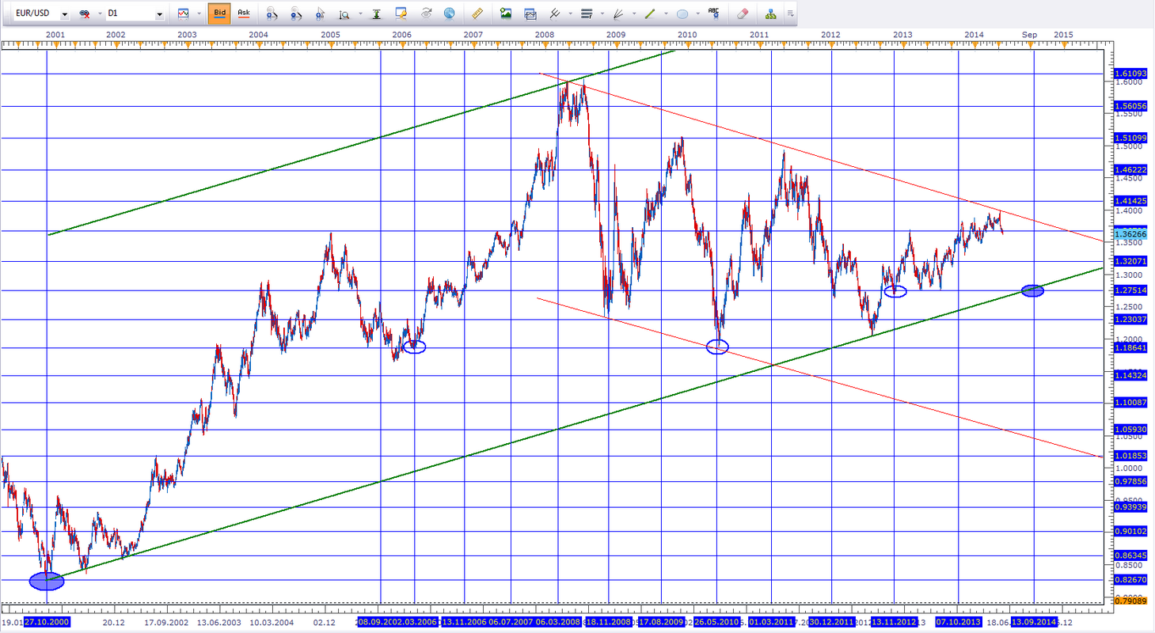Viewport: 1155px width, 633px height.
Task: Click the chart window template icon
Action: 530,13
